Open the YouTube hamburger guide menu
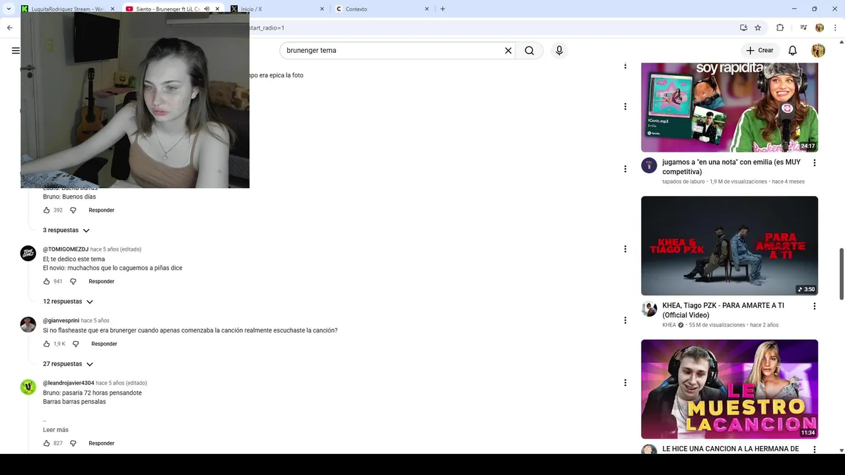The height and width of the screenshot is (475, 845). click(x=16, y=50)
